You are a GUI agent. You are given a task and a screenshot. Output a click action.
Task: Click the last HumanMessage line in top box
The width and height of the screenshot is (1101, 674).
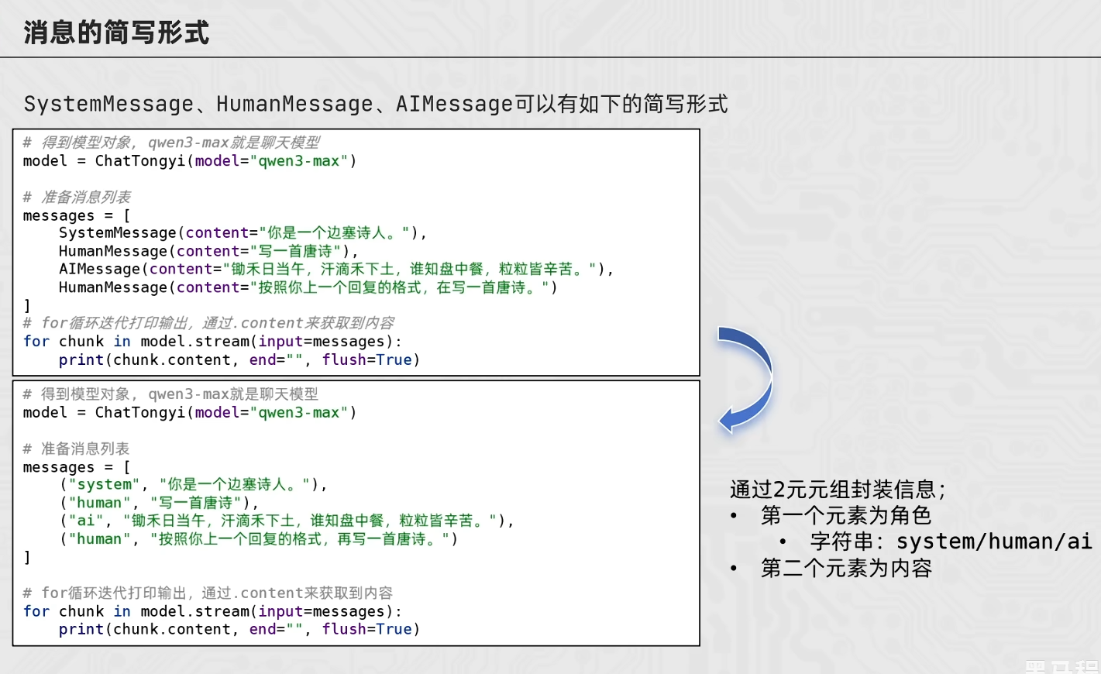[x=308, y=287]
